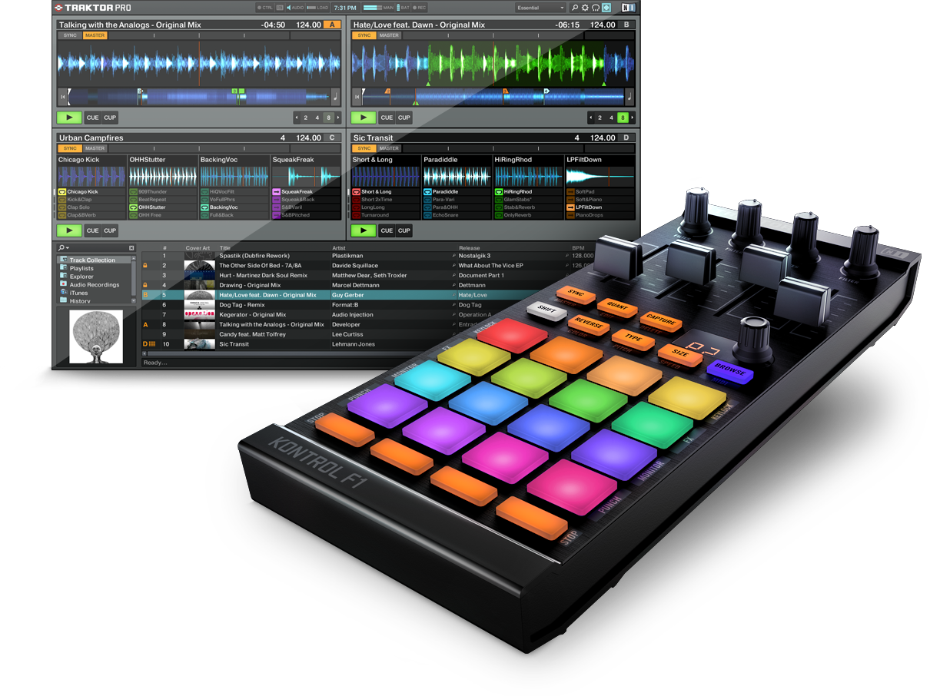This screenshot has height=696, width=930.
Task: Trigger the BackingVoc sample cell icon
Action: [x=204, y=207]
